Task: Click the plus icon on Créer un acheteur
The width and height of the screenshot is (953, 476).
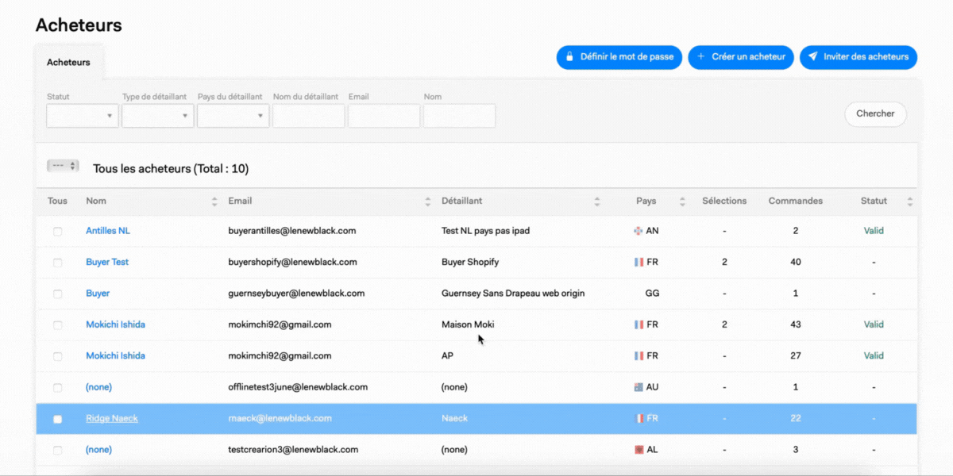Action: [701, 57]
